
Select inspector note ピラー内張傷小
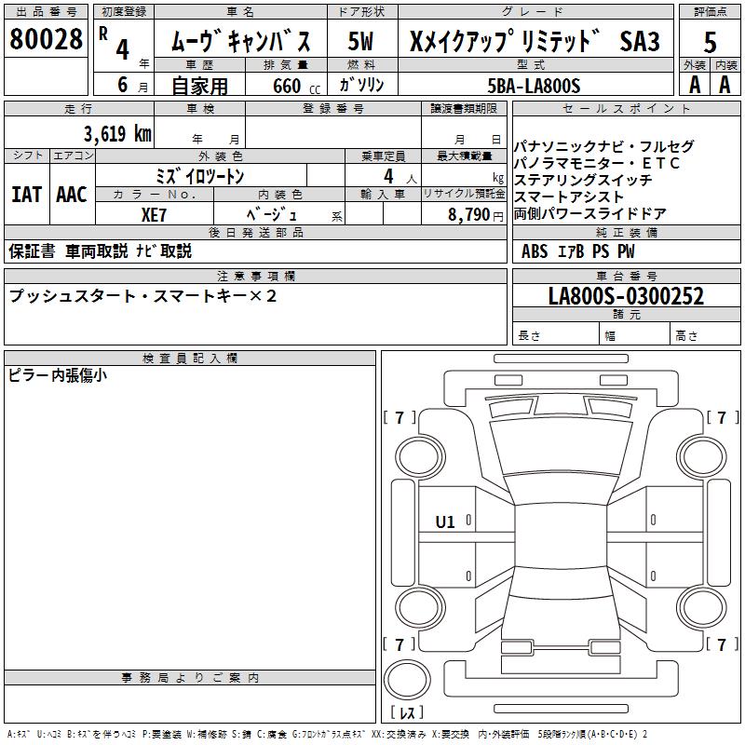(57, 375)
